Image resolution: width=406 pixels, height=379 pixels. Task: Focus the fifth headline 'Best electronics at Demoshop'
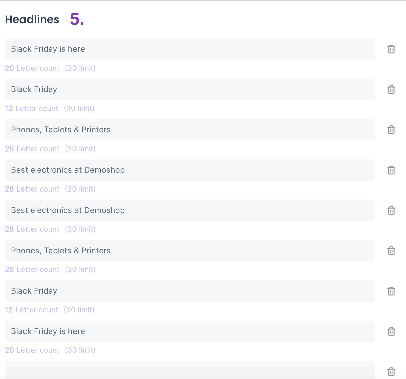click(x=190, y=210)
